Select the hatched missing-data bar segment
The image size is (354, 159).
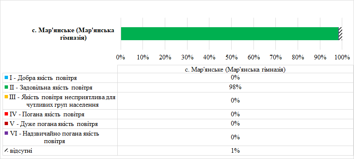[340, 34]
